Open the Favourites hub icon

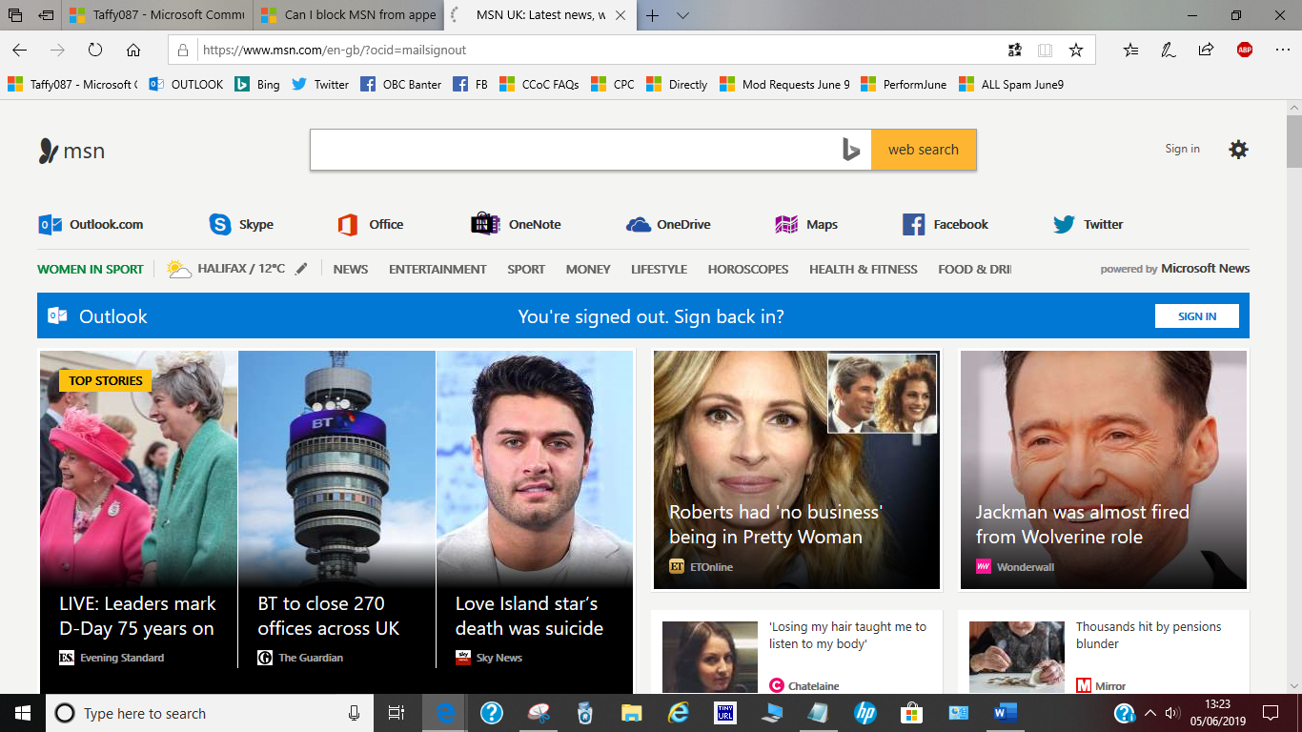1130,50
